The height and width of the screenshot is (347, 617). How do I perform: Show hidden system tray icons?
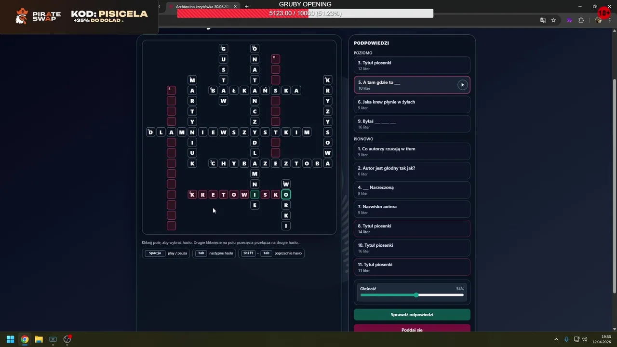click(x=556, y=339)
